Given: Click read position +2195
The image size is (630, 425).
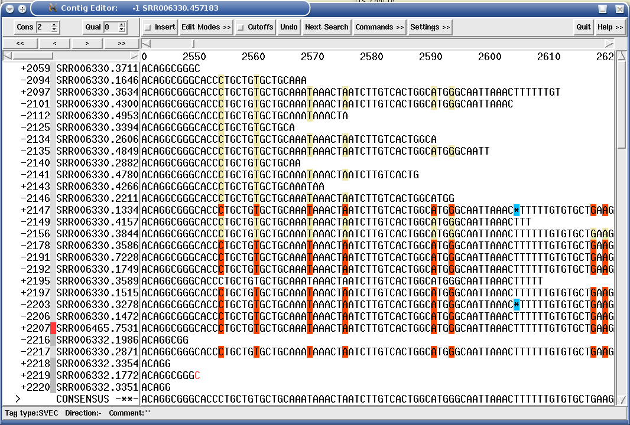Looking at the screenshot, I should [x=36, y=281].
